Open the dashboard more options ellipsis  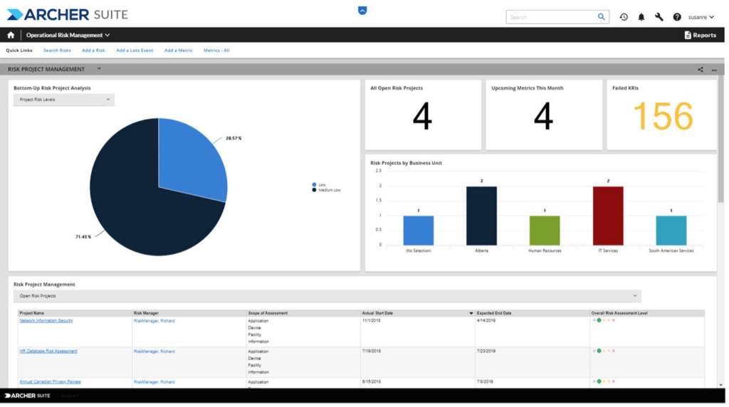[x=714, y=70]
